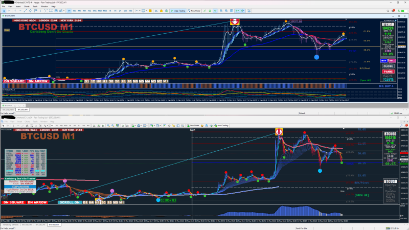Click blue circle marker on top chart

pos(316,57)
